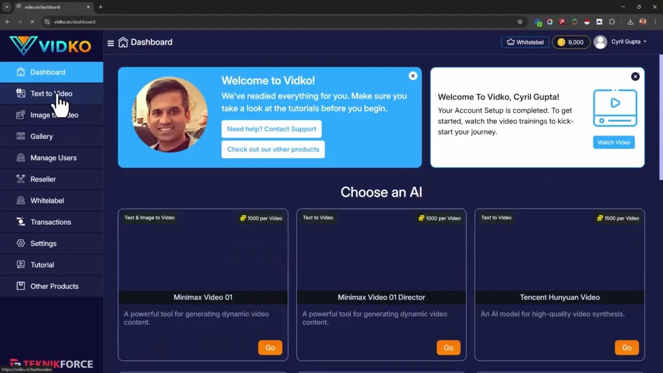Select Dashboard in the sidebar
Viewport: 663px width, 373px height.
click(52, 72)
